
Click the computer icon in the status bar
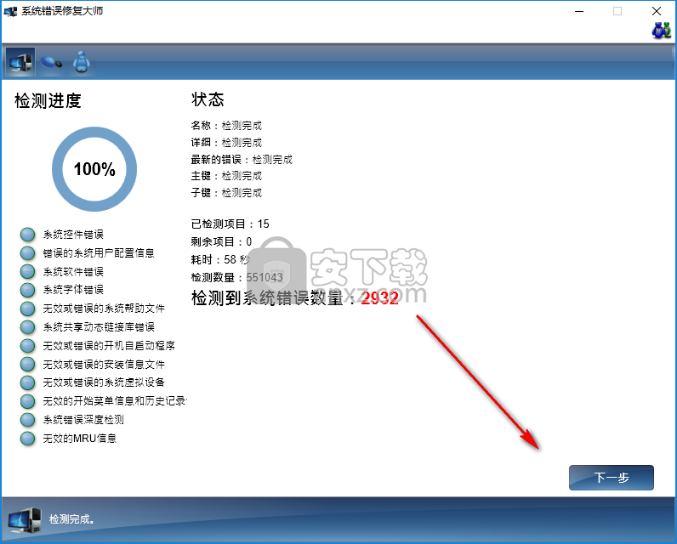click(x=25, y=520)
